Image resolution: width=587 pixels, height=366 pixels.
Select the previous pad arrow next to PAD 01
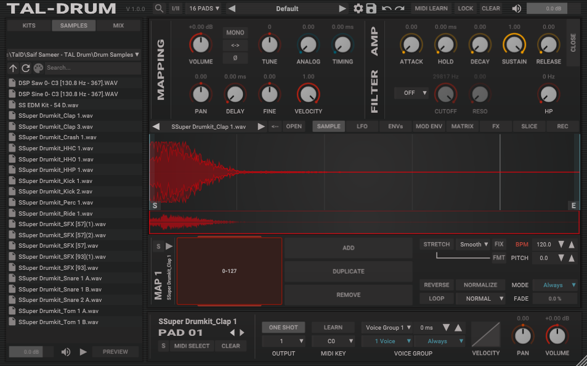click(x=232, y=332)
